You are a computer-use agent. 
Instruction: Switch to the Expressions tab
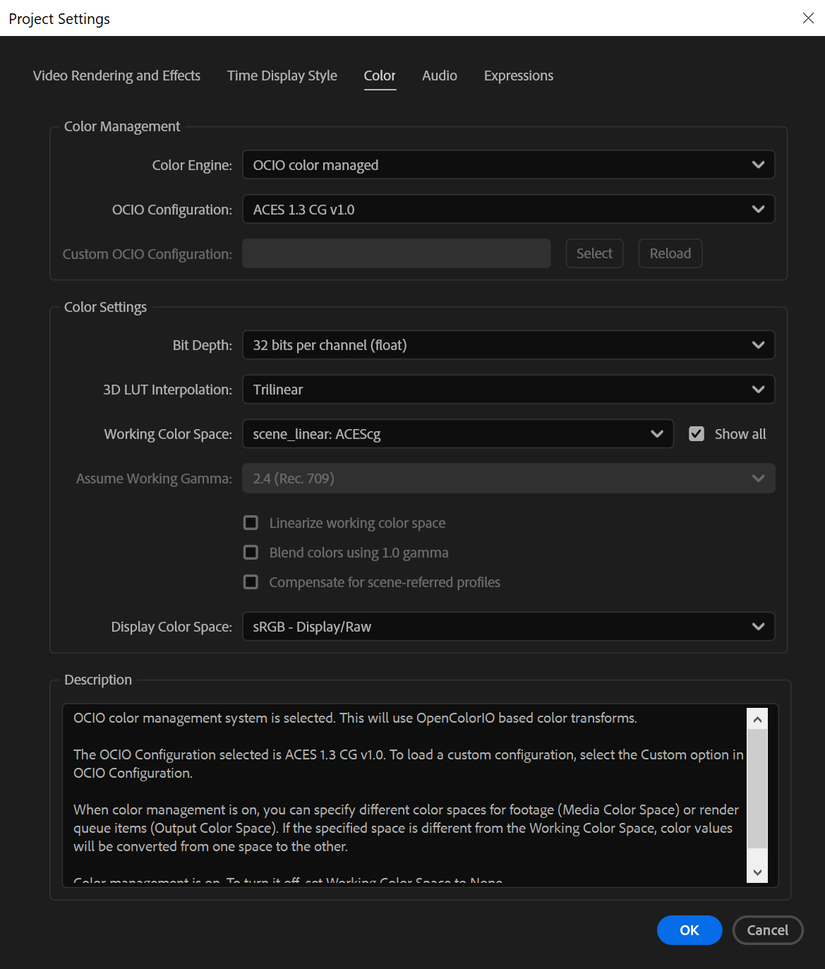(x=518, y=76)
